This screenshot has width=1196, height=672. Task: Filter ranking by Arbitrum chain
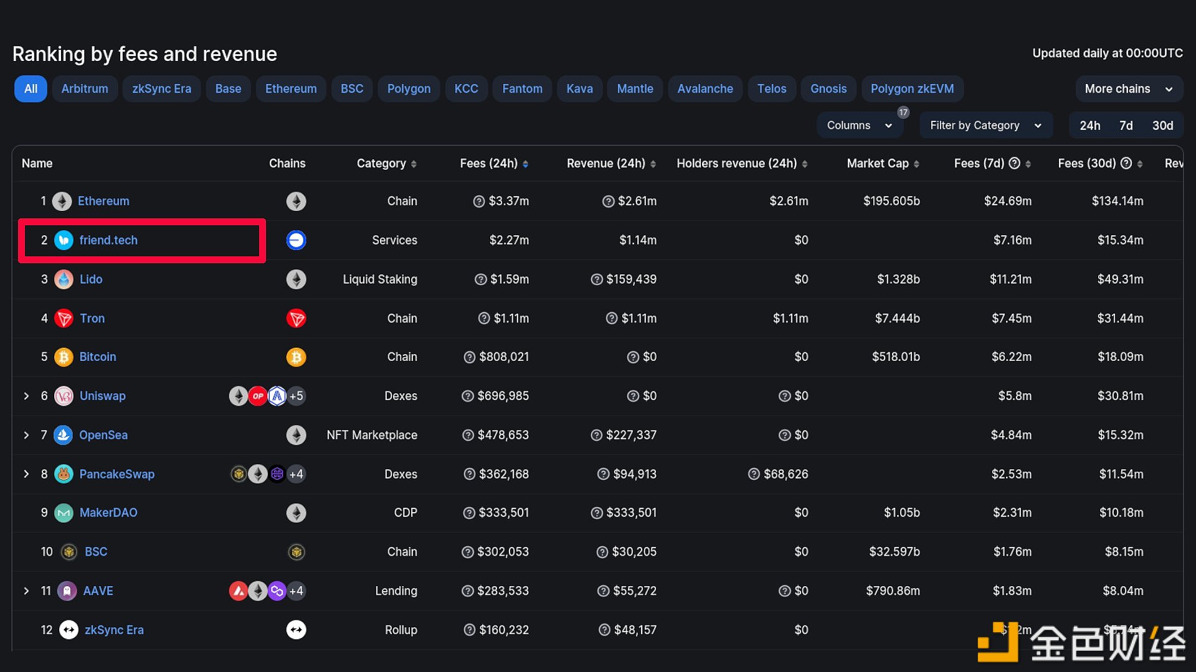pyautogui.click(x=85, y=89)
